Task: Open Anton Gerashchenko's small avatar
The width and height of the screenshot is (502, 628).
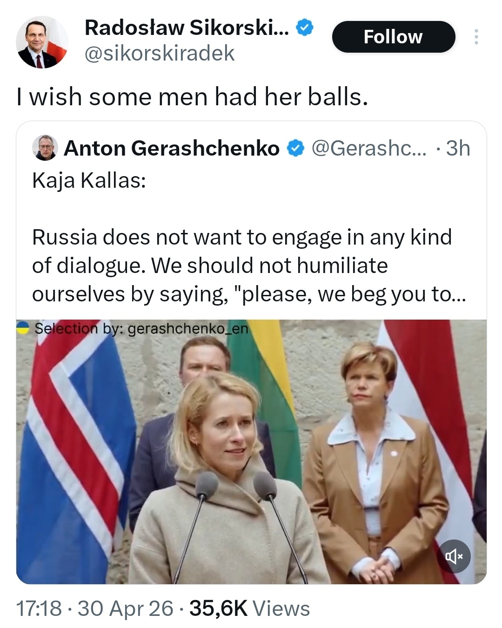Action: [45, 148]
